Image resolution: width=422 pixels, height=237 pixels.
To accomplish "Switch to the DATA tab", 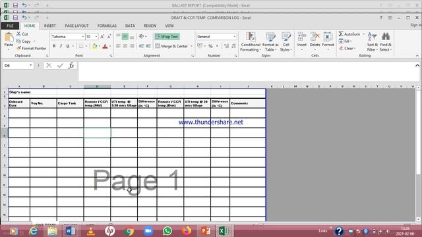I will pos(130,26).
